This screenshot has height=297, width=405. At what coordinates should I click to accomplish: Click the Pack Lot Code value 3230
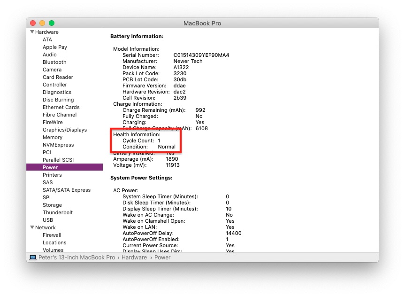[x=180, y=73]
